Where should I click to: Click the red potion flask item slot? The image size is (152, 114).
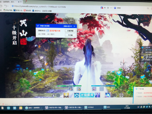coord(71,89)
